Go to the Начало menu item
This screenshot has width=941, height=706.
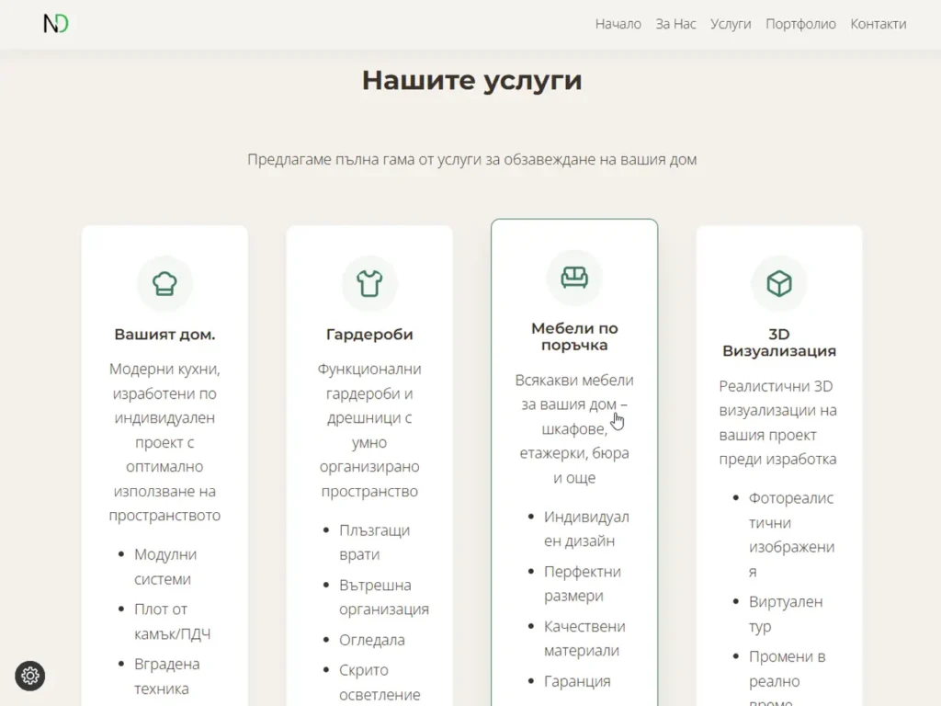(618, 24)
